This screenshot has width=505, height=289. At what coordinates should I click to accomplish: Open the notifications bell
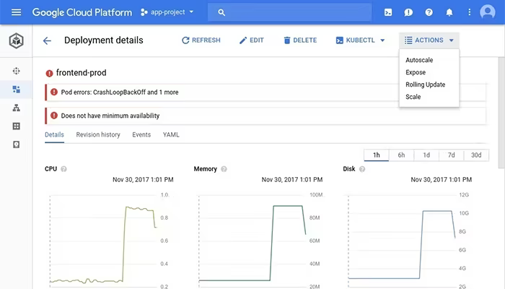(x=449, y=12)
